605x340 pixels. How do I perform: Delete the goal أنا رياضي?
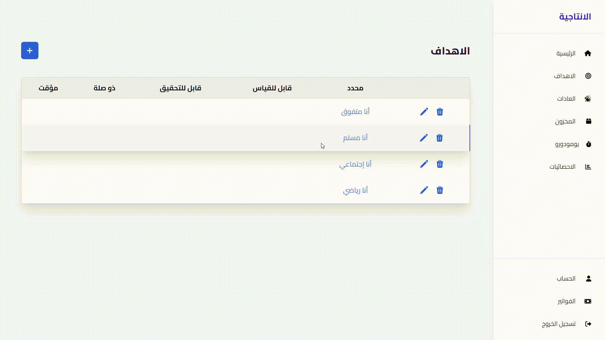(440, 190)
